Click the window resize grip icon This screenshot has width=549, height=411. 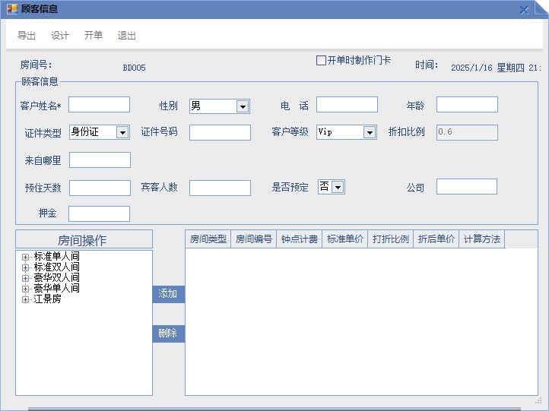click(538, 401)
